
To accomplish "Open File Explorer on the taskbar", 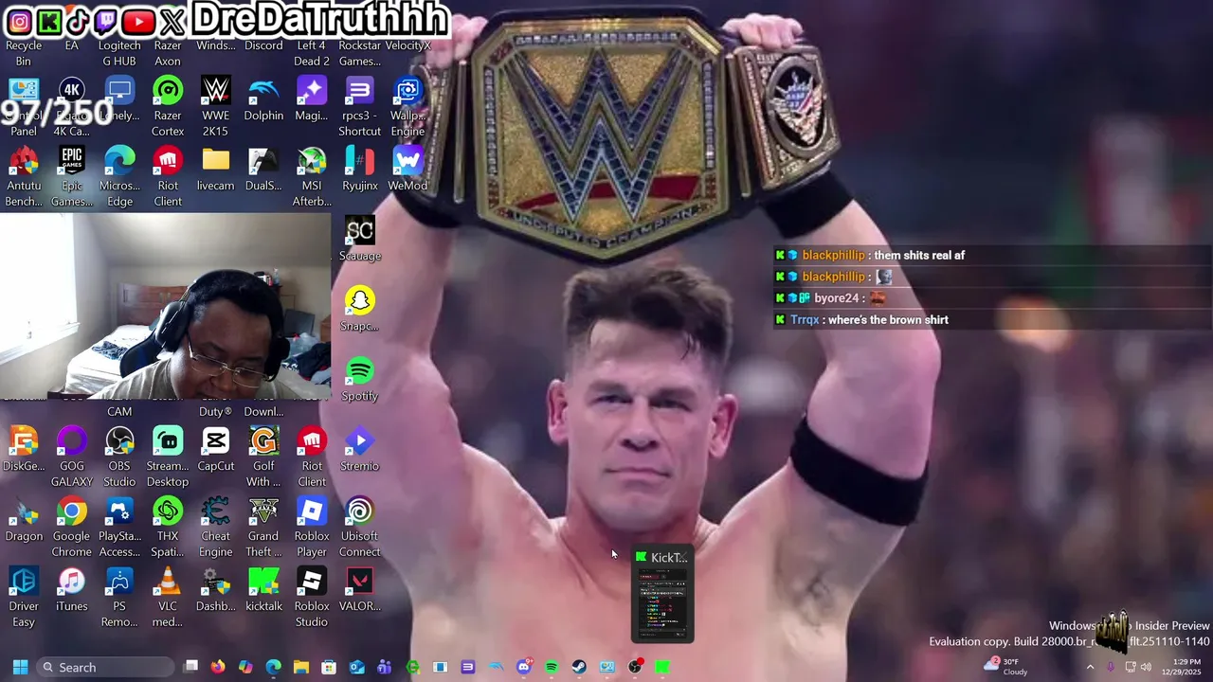I will (301, 667).
